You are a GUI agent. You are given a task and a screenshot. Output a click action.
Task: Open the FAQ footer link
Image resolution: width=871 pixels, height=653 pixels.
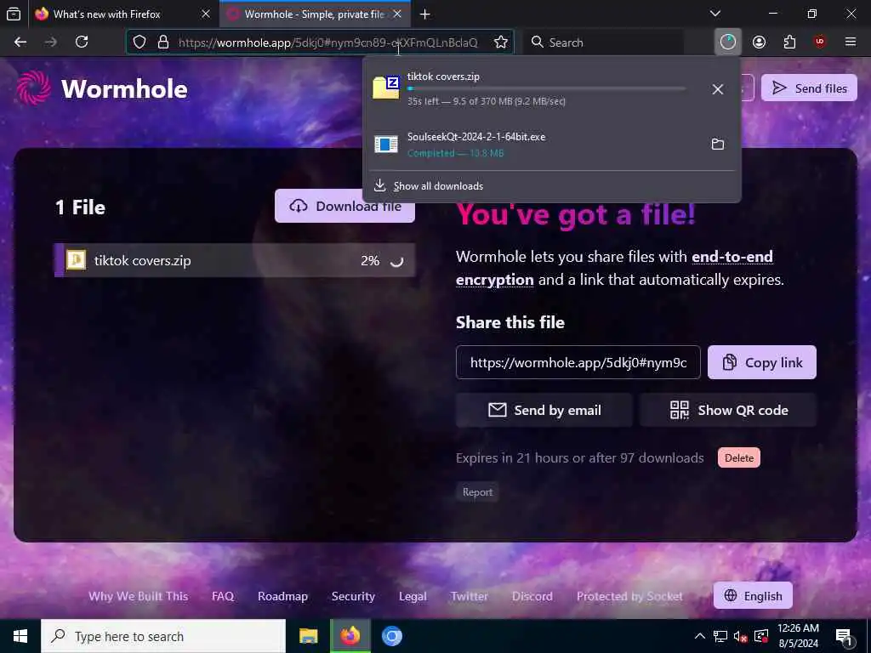coord(223,596)
